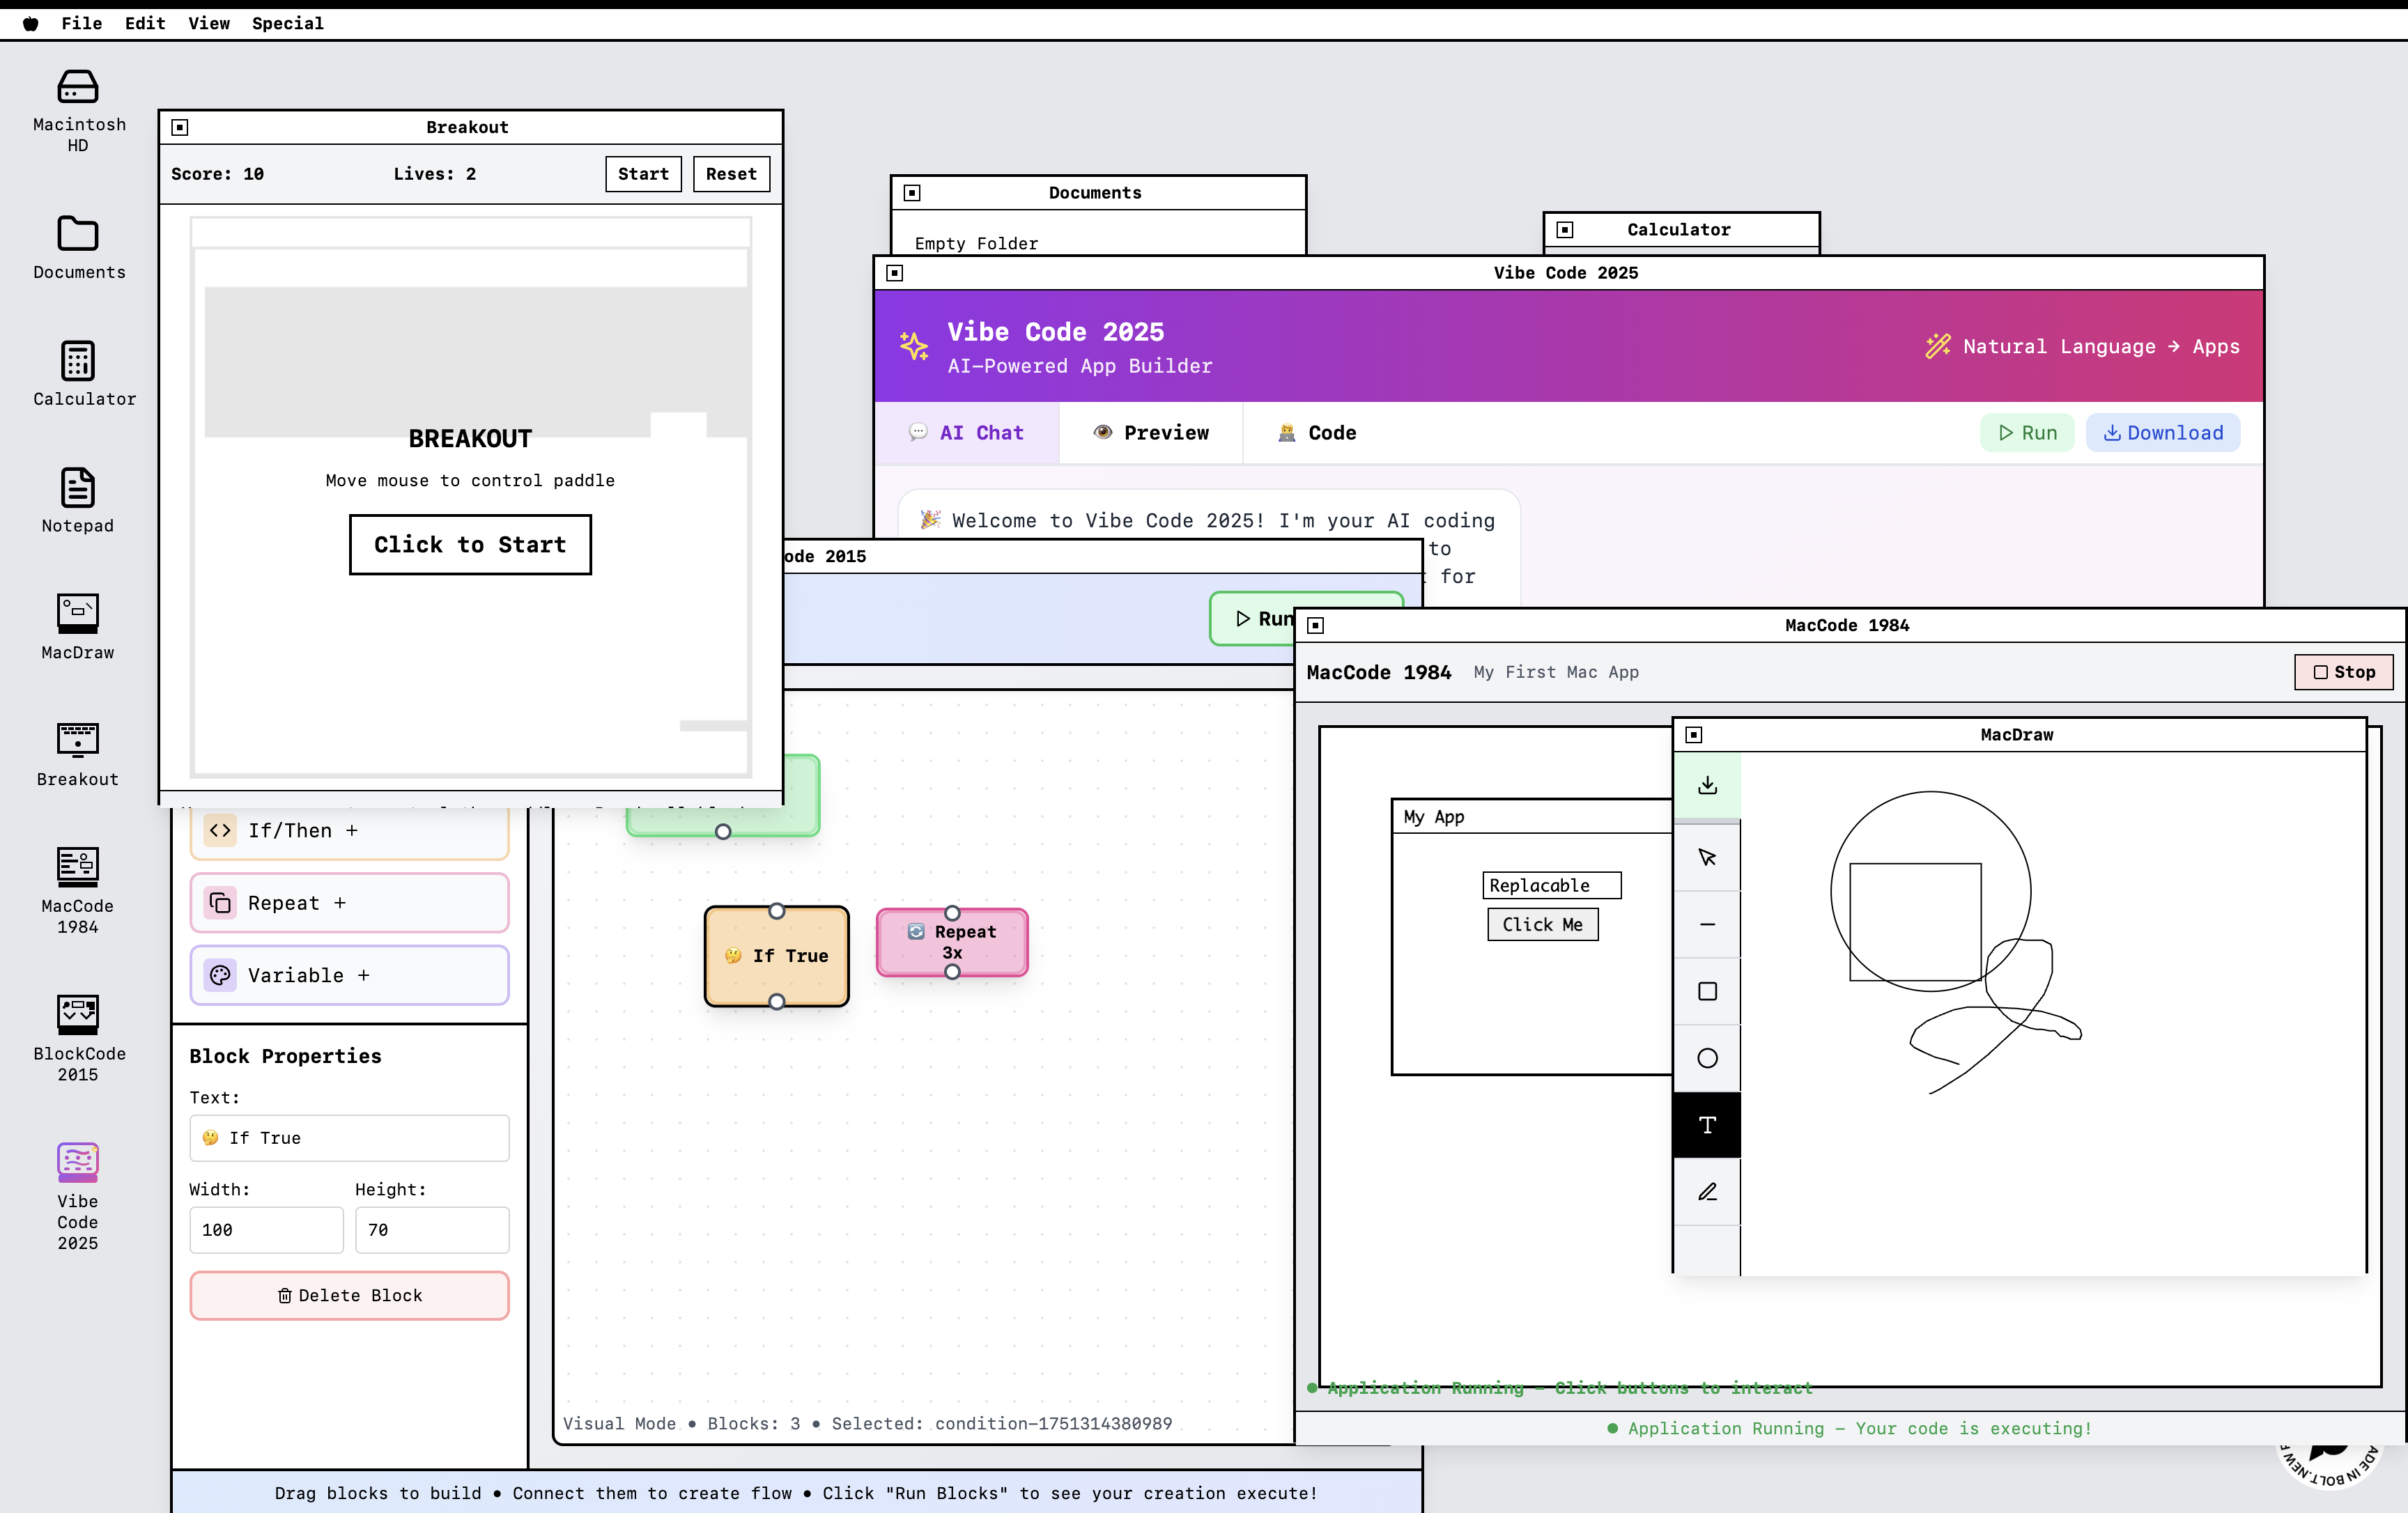Screen dimensions: 2408x1513
Task: Add a Variable block from palette
Action: click(349, 975)
